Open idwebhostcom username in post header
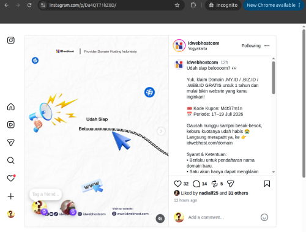This screenshot has width=306, height=232. coord(203,43)
